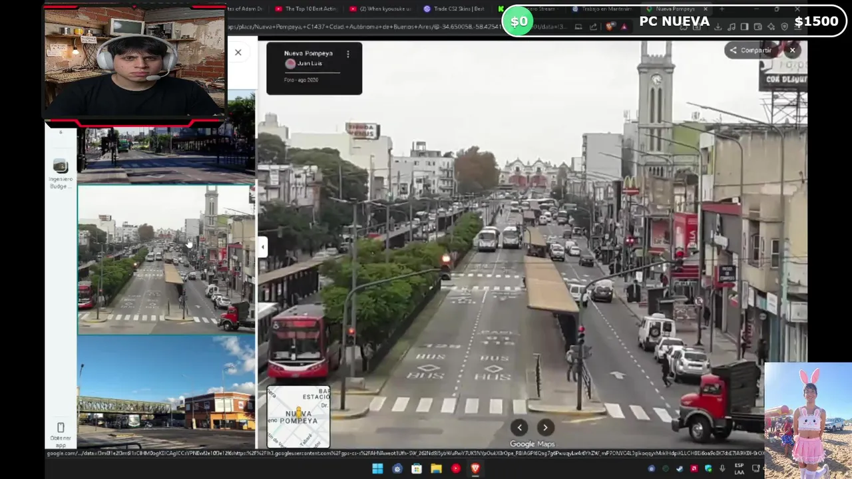Viewport: 852px width, 479px height.
Task: Open Brave Leo AI sparkle icon
Action: (771, 27)
